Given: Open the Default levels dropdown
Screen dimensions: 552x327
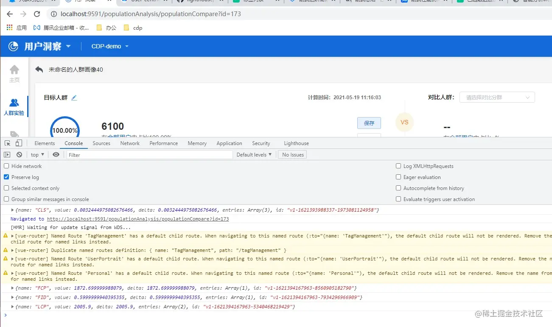Looking at the screenshot, I should tap(254, 155).
